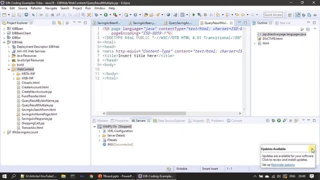Select FundTransfer.html file
Screen dimensions: 320x180
tap(33, 96)
